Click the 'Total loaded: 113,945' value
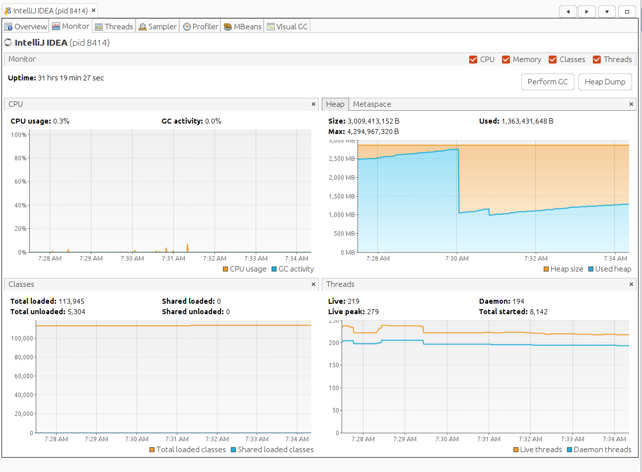 click(48, 301)
